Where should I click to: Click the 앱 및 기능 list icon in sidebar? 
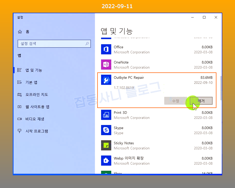[20, 70]
